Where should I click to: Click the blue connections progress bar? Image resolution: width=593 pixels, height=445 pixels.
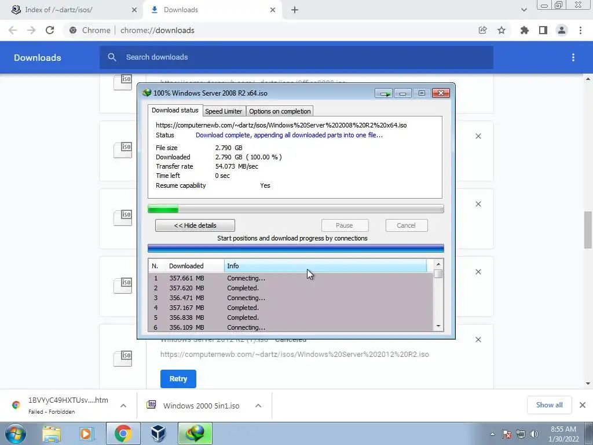pos(295,248)
